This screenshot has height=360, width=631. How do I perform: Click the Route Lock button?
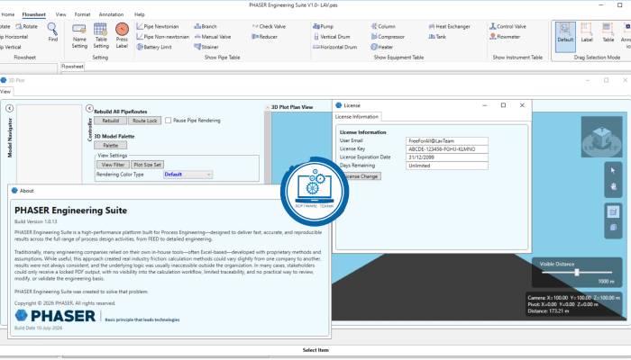145,121
